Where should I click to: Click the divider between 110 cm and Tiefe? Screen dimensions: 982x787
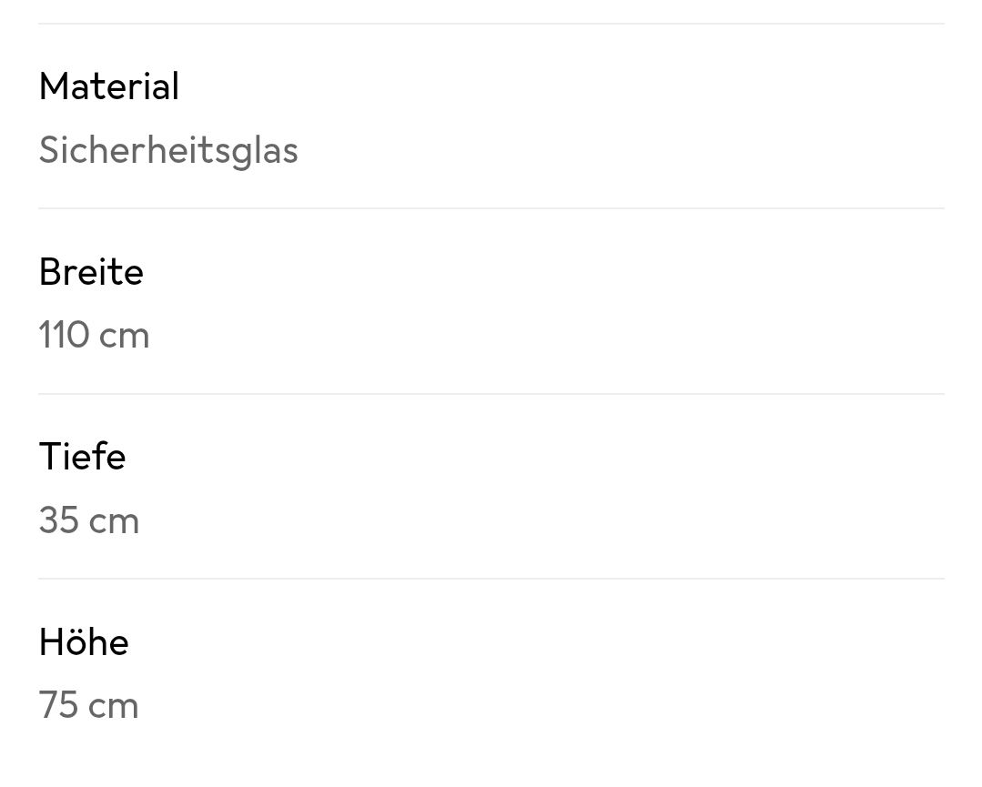[491, 394]
